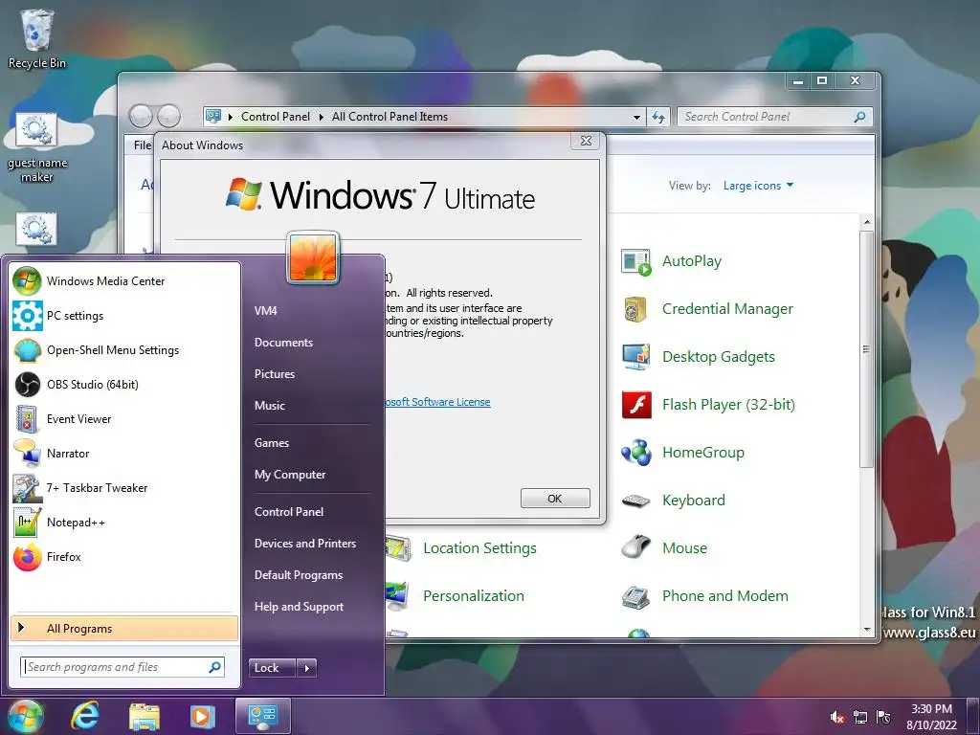980x735 pixels.
Task: Open View by Large icons dropdown
Action: pos(758,186)
